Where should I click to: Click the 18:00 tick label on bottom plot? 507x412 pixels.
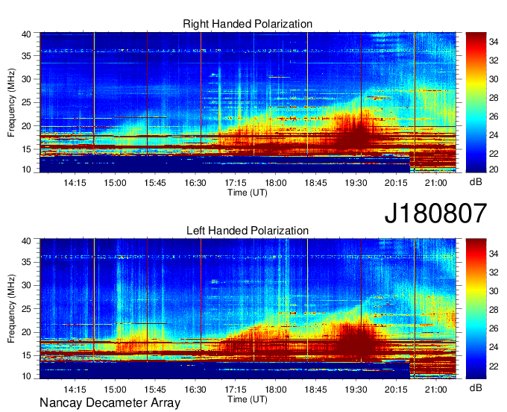point(275,390)
